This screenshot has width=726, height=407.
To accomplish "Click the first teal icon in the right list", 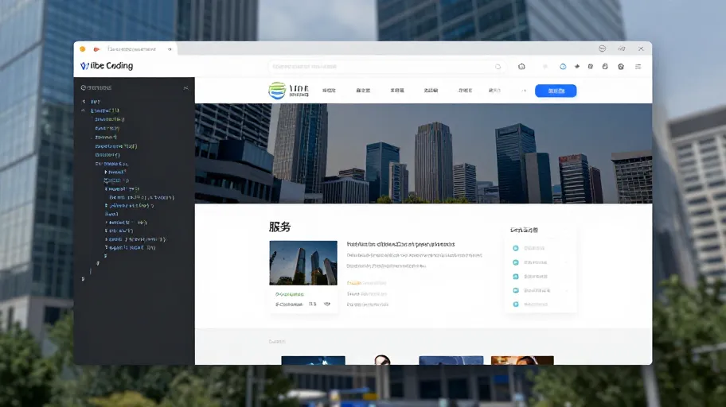I will coord(515,248).
